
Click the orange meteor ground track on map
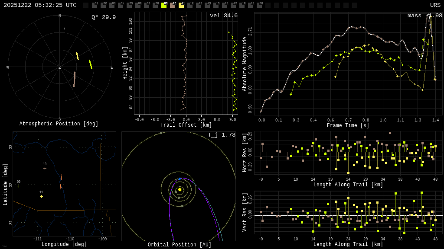pos(61,182)
